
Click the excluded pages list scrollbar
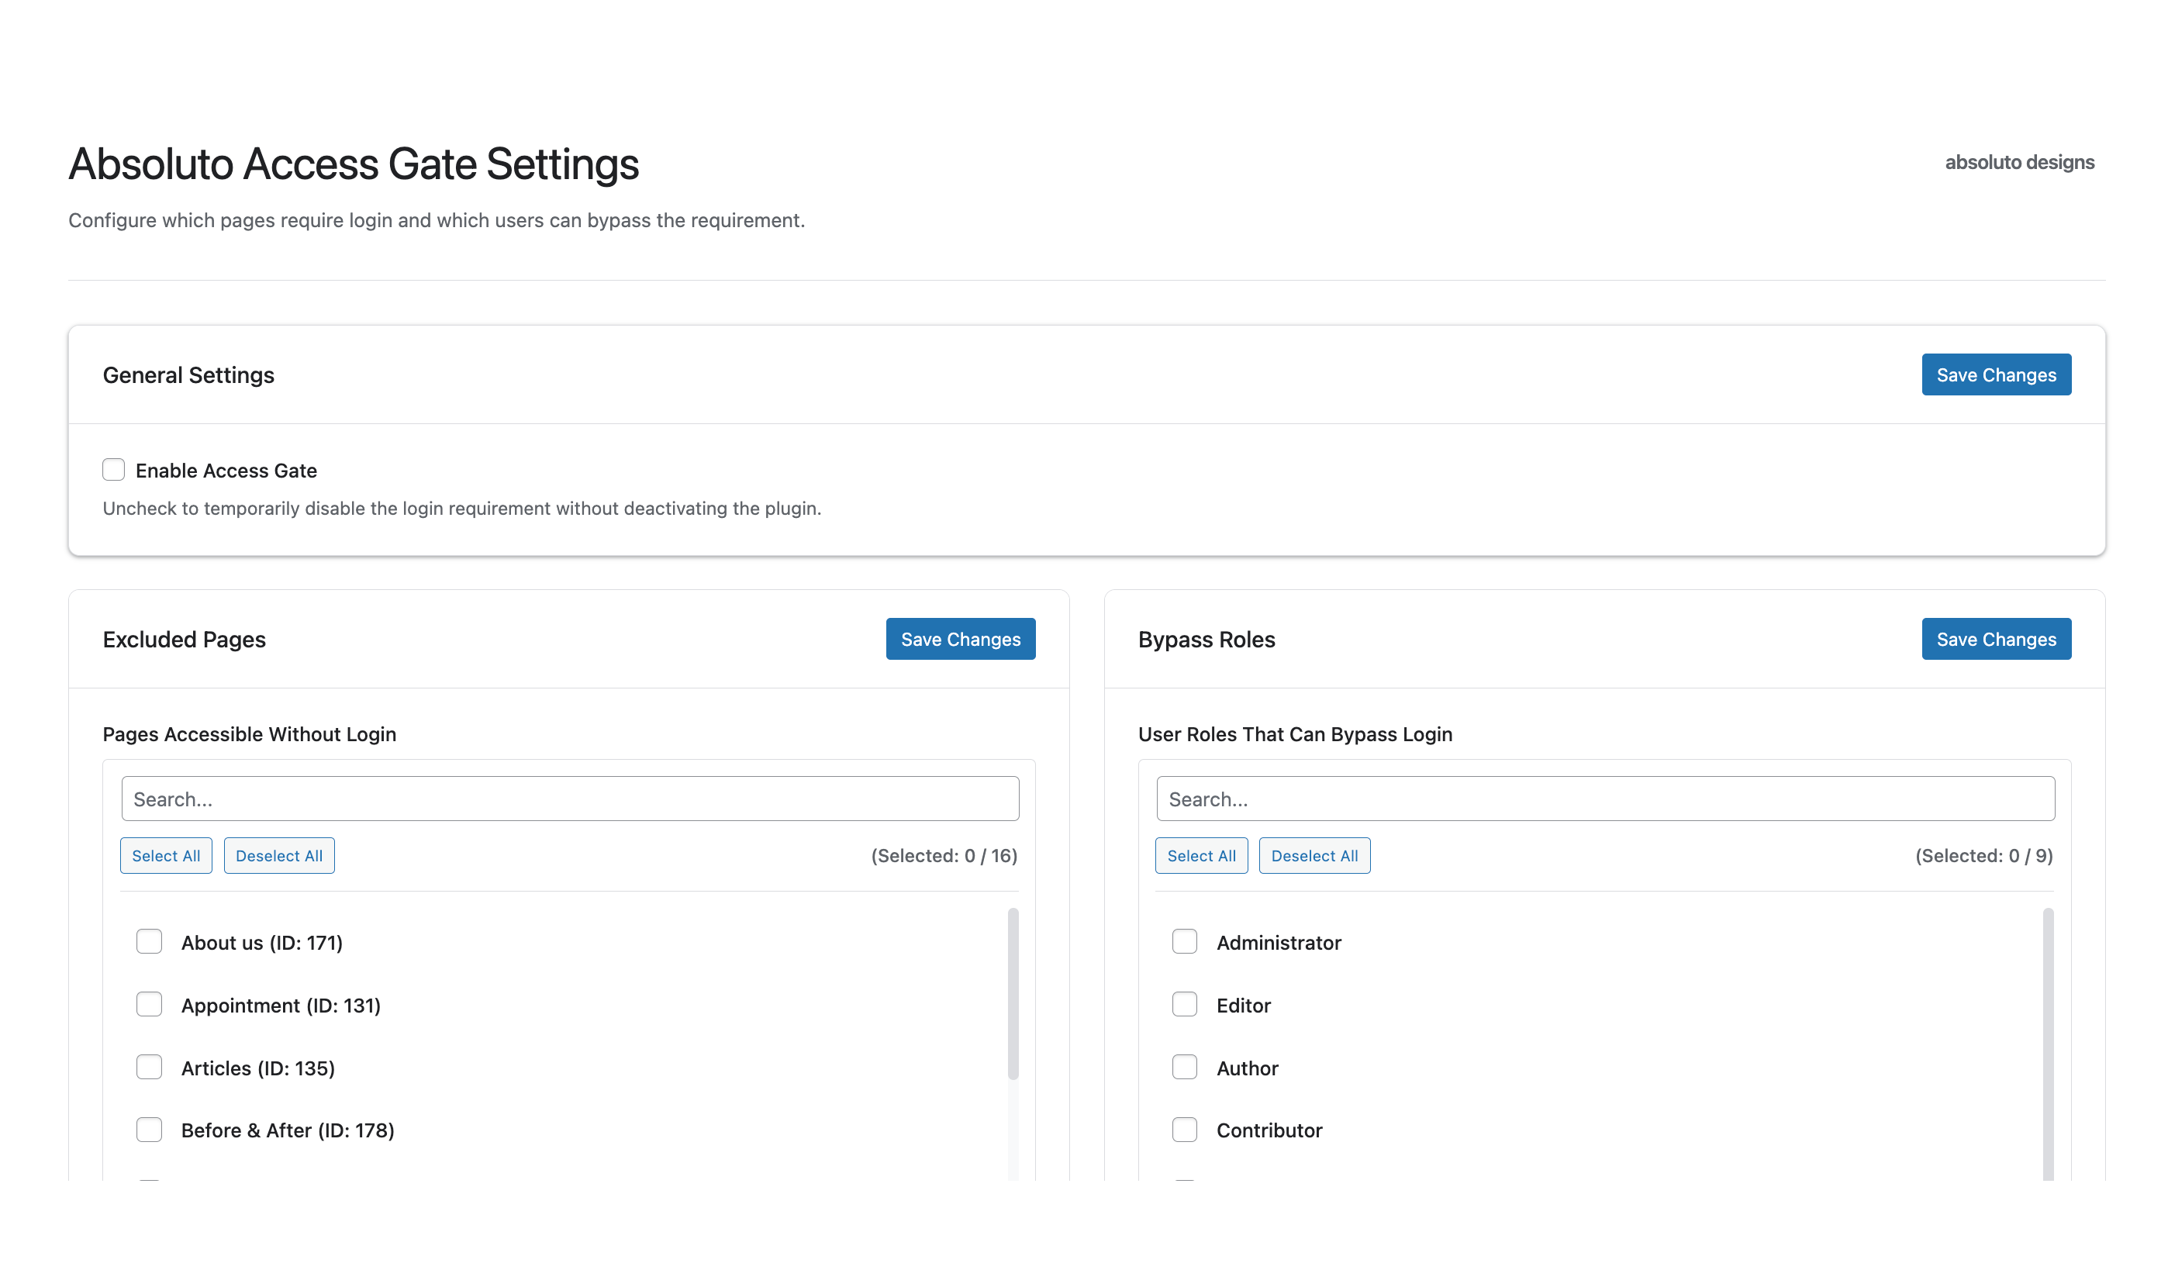click(1013, 993)
